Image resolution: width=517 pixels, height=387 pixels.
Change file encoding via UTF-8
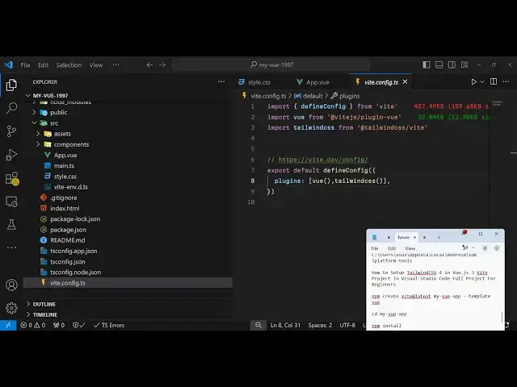347,325
